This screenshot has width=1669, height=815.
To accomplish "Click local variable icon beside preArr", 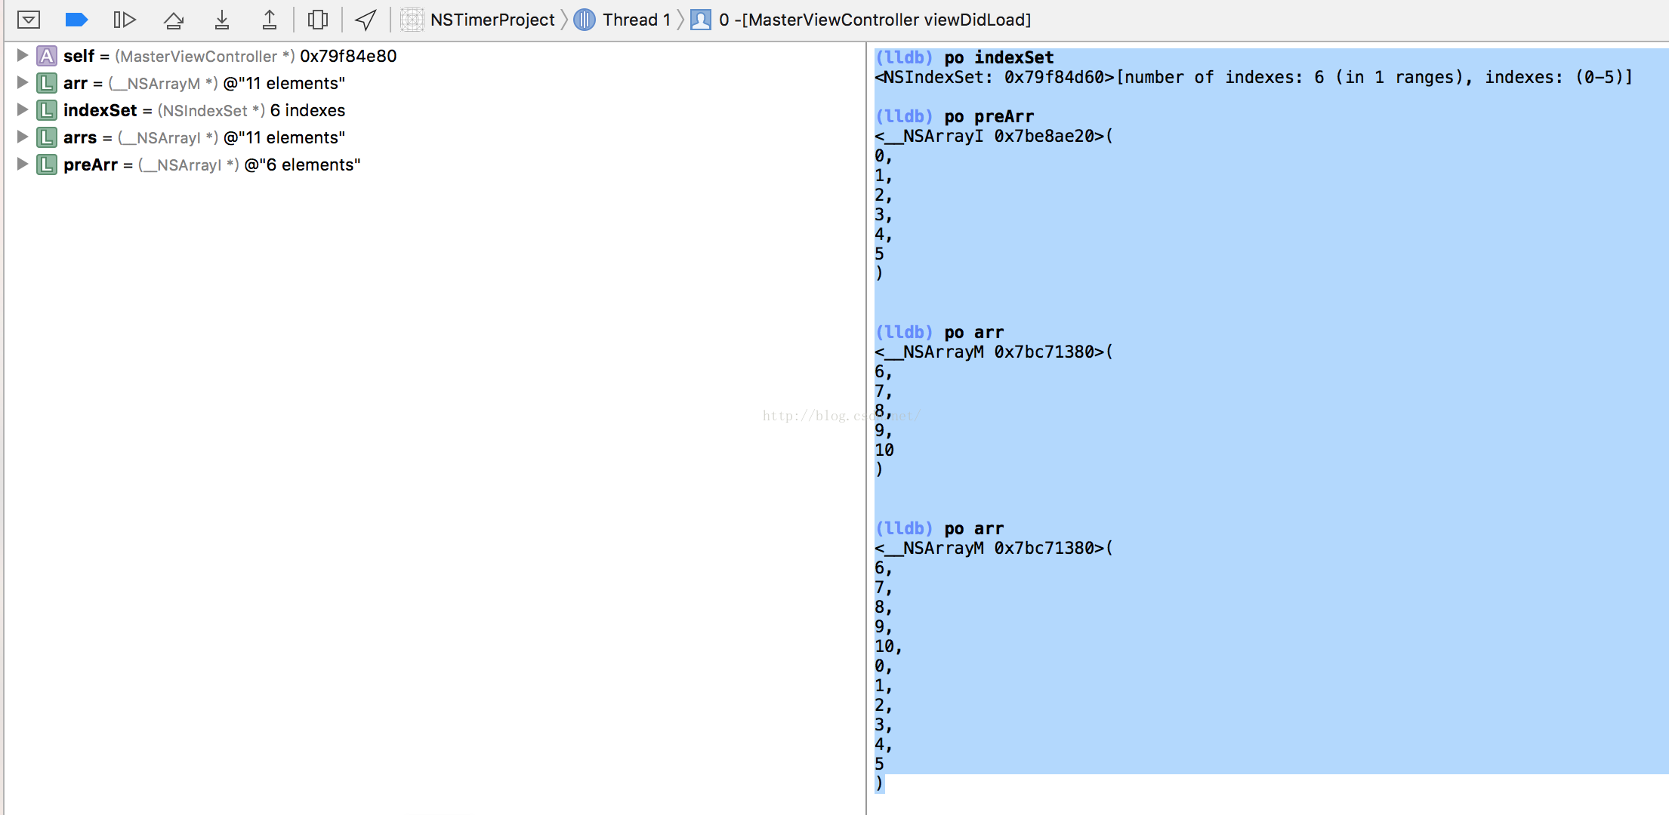I will (x=47, y=165).
